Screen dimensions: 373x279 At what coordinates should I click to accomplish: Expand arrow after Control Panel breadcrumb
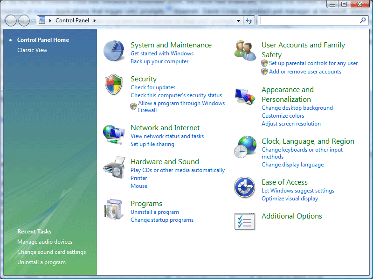[x=95, y=20]
